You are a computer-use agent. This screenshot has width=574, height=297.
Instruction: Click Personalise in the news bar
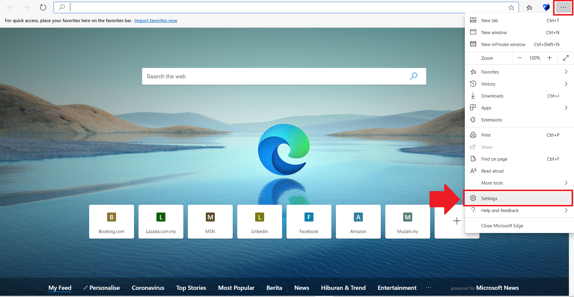tap(102, 288)
